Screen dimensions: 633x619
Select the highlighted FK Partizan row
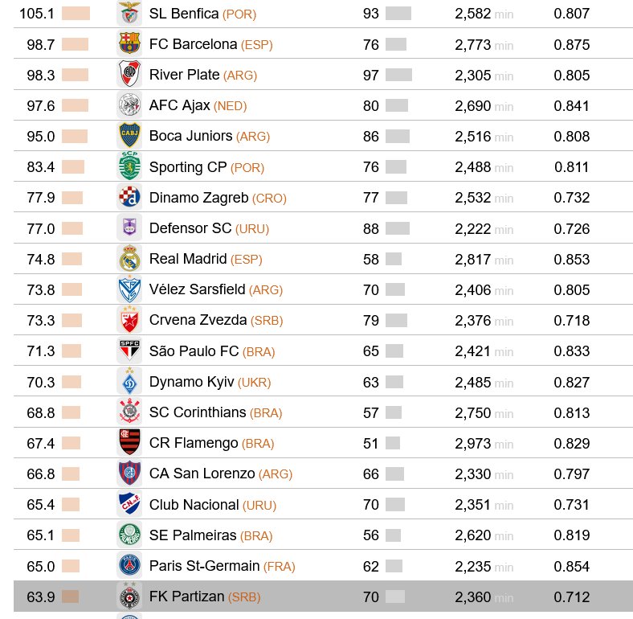[323, 596]
